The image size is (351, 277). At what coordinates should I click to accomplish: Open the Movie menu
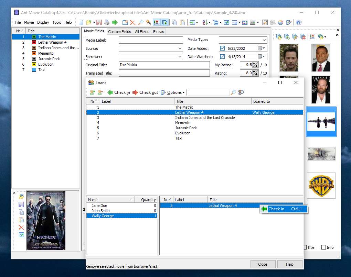[29, 22]
